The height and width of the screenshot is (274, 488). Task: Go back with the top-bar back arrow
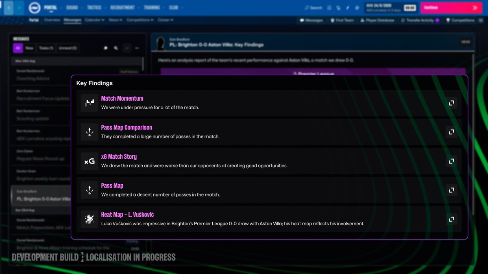pos(9,8)
